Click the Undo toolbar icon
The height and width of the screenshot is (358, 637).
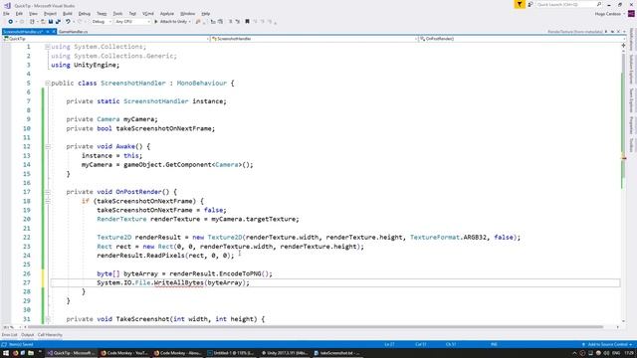(x=68, y=22)
